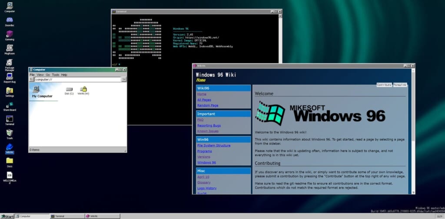Click the Start button on taskbar
Image resolution: width=445 pixels, height=219 pixels.
point(7,216)
